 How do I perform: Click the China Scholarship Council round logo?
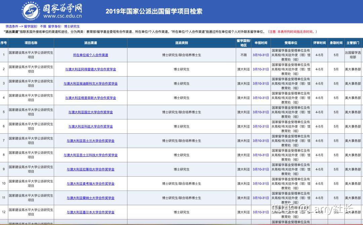tap(31, 11)
